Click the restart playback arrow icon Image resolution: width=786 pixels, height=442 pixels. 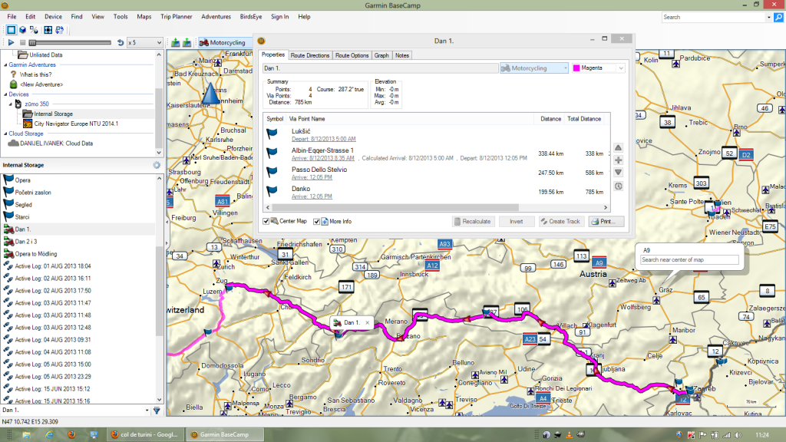point(121,43)
